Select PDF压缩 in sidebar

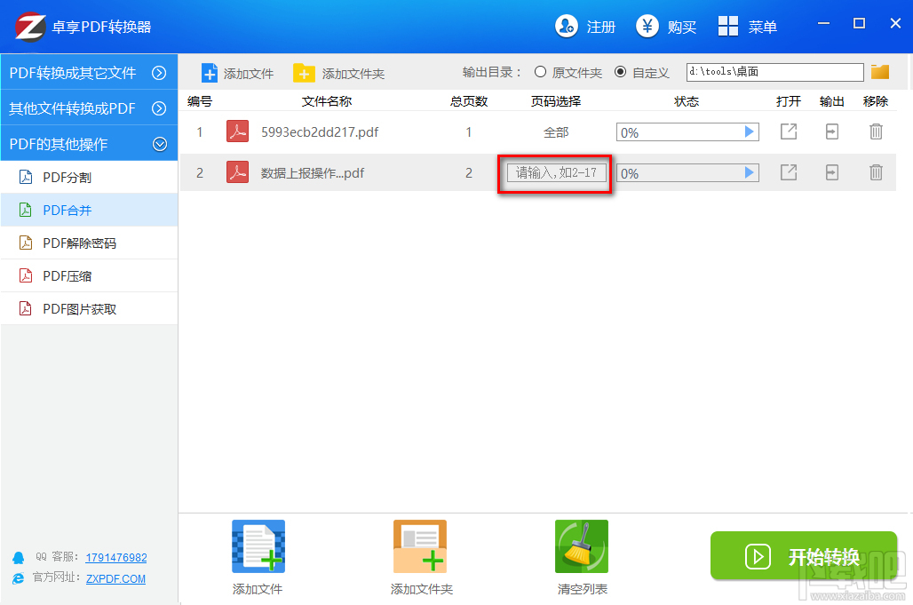[x=89, y=275]
